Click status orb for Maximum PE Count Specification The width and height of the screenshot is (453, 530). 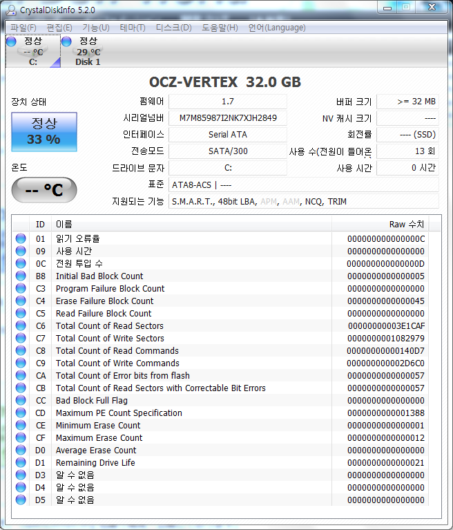coord(21,413)
